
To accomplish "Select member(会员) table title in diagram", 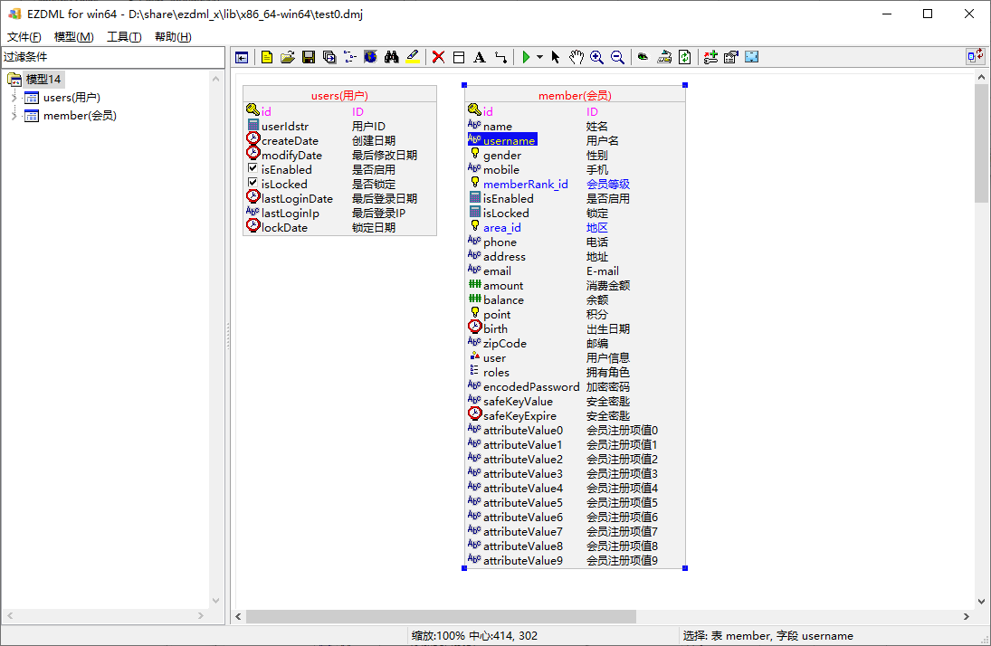I will [x=575, y=95].
